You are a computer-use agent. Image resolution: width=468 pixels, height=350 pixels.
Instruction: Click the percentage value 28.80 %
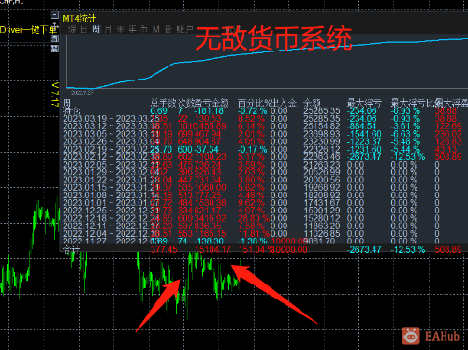coord(254,218)
